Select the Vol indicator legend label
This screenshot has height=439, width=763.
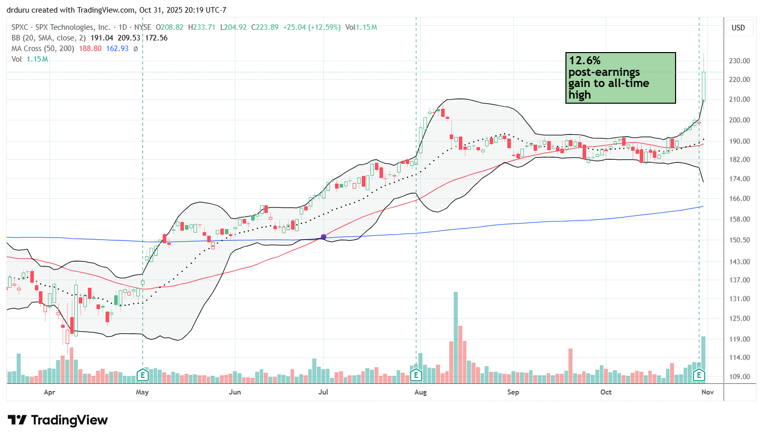point(17,59)
